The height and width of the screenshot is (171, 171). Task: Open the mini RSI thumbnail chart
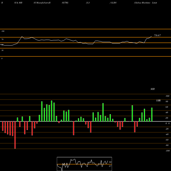(x=84, y=164)
